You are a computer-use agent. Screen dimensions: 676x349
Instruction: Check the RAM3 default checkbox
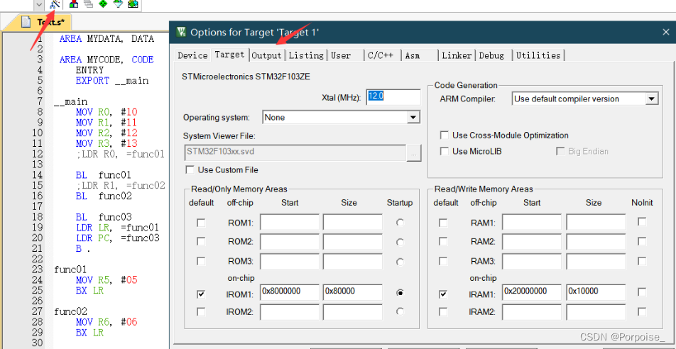(443, 261)
